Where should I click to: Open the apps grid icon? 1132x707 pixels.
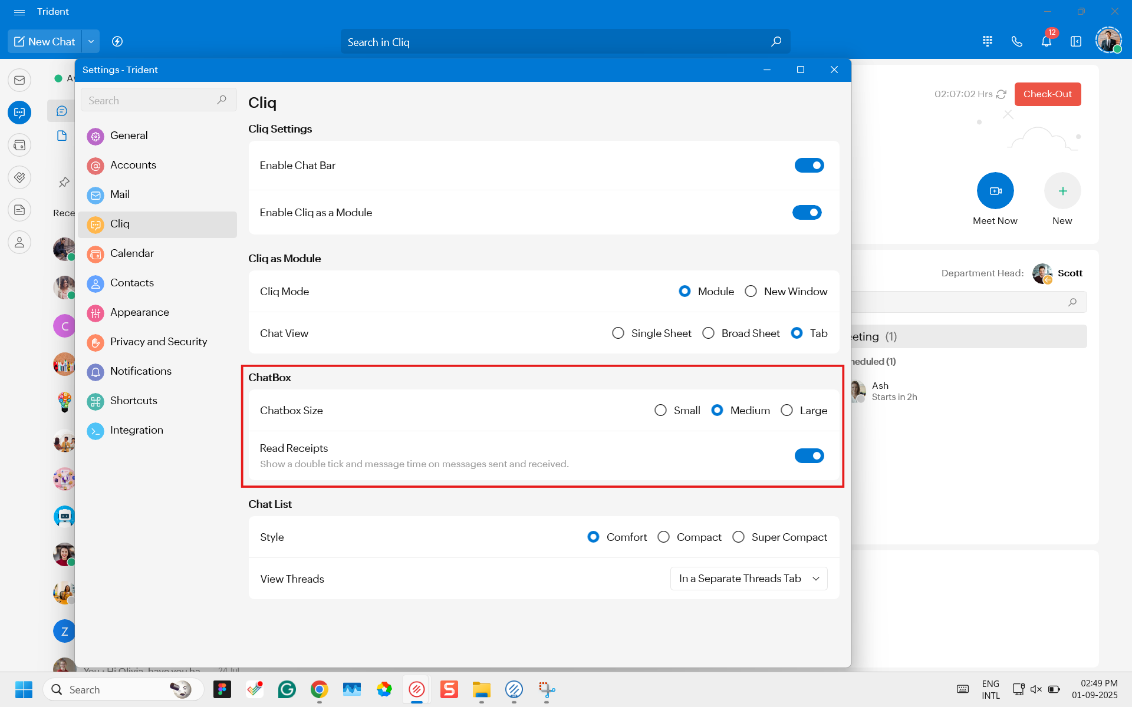click(x=988, y=42)
